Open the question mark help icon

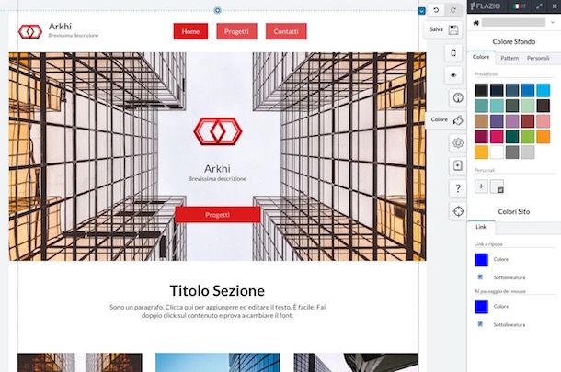coord(458,188)
